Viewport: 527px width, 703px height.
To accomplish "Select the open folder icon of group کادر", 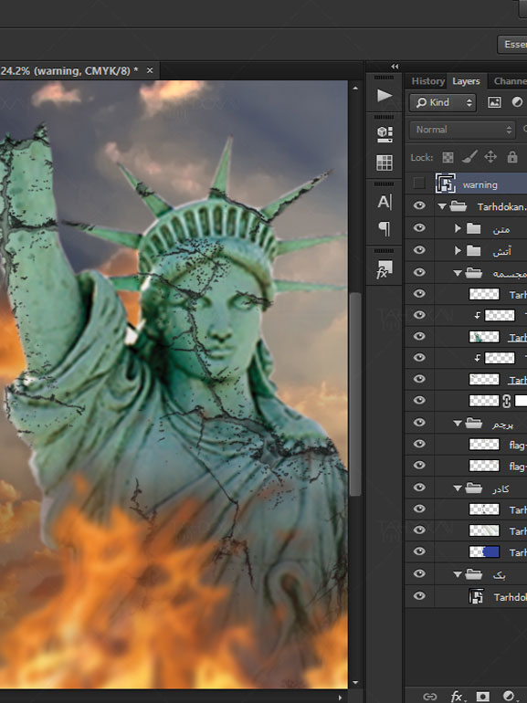I will point(474,488).
